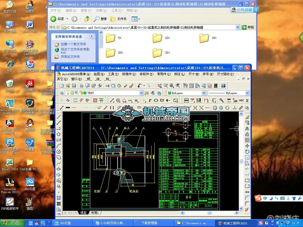Select the Explode tool
The height and width of the screenshot is (227, 303).
click(247, 209)
